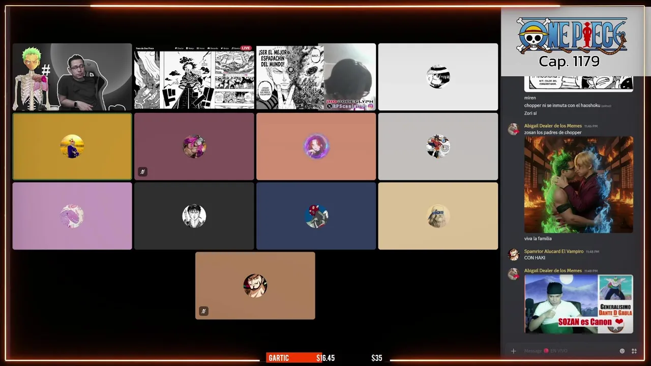Click the username Abigail Dealer de los Memes at 11:46 PM
The height and width of the screenshot is (366, 651).
pyautogui.click(x=553, y=126)
